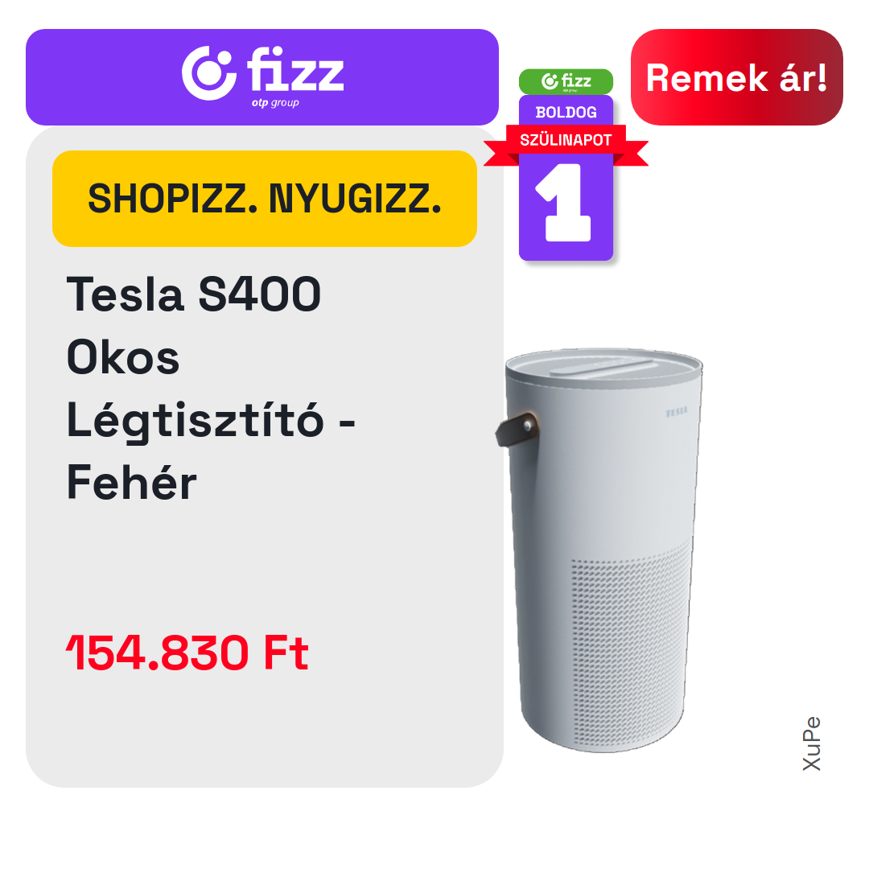Click the Fehér color text
The image size is (869, 869).
coord(132,482)
